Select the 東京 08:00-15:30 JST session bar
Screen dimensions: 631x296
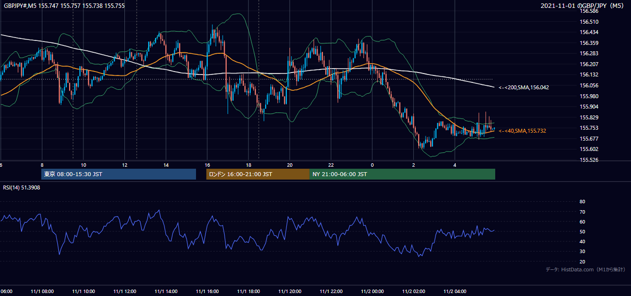[118, 174]
